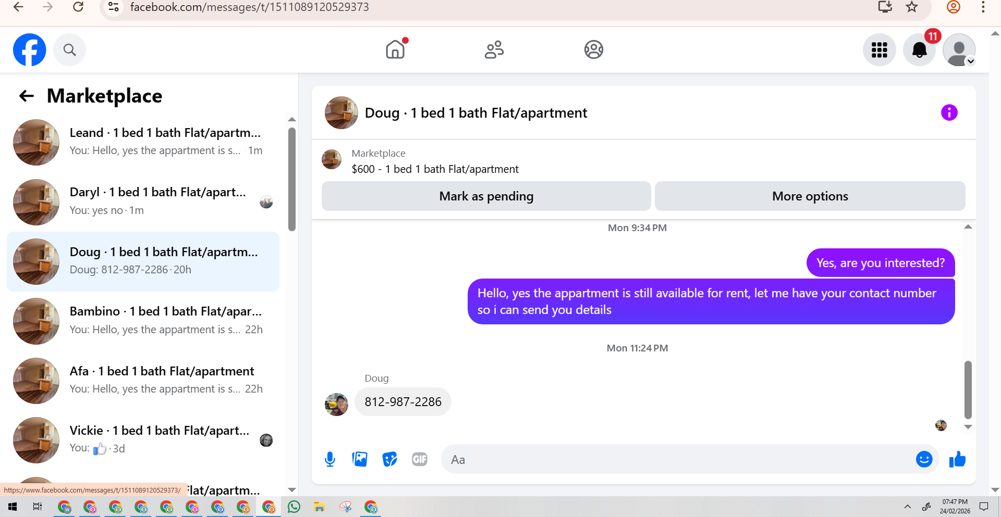
Task: Click message pane scroll-down arrow
Action: pyautogui.click(x=968, y=427)
